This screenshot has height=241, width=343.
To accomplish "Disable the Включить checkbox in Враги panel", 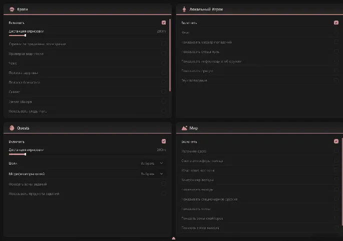I will [164, 22].
